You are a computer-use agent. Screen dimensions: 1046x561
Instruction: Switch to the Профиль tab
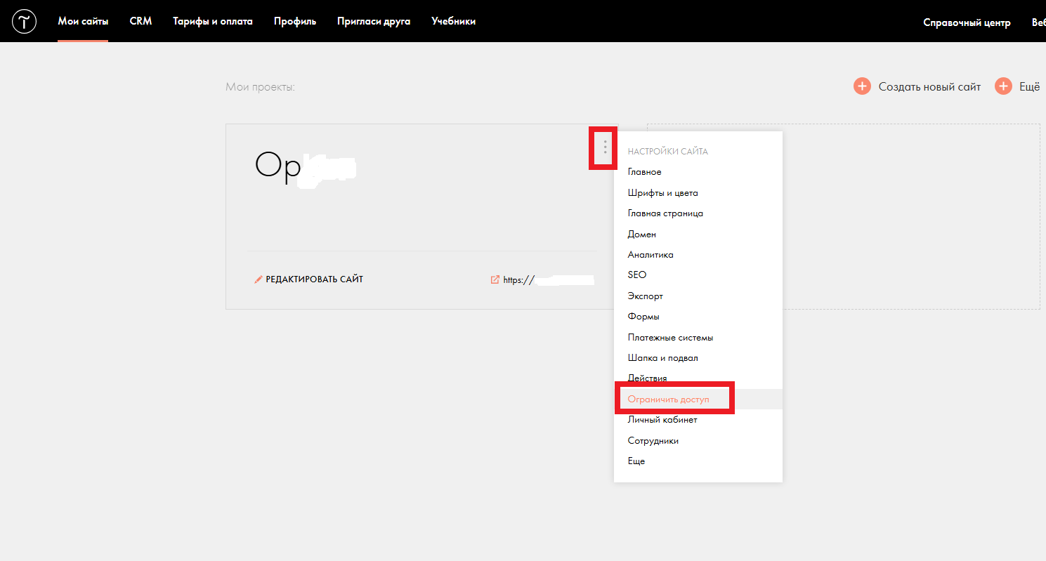tap(295, 21)
